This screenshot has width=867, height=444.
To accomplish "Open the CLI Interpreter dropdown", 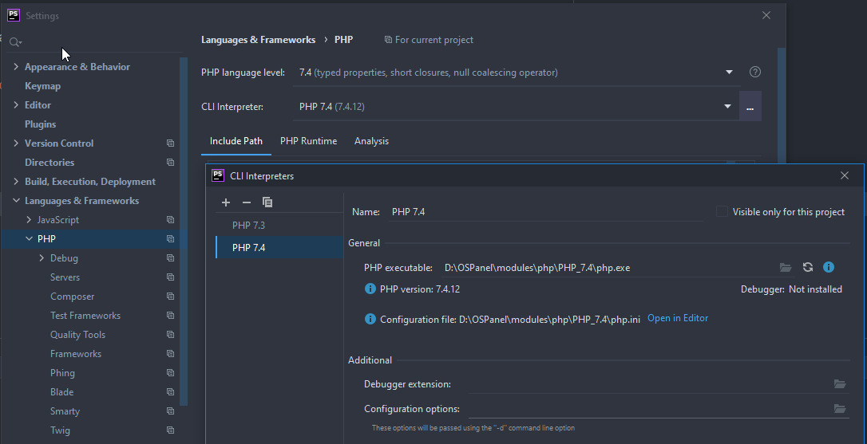I will pyautogui.click(x=727, y=107).
